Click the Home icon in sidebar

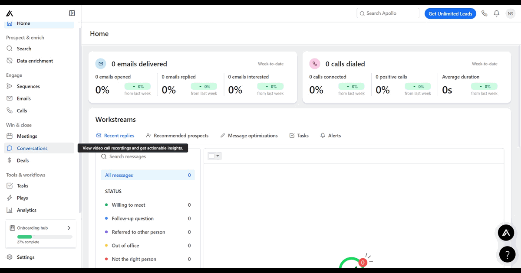pos(10,23)
